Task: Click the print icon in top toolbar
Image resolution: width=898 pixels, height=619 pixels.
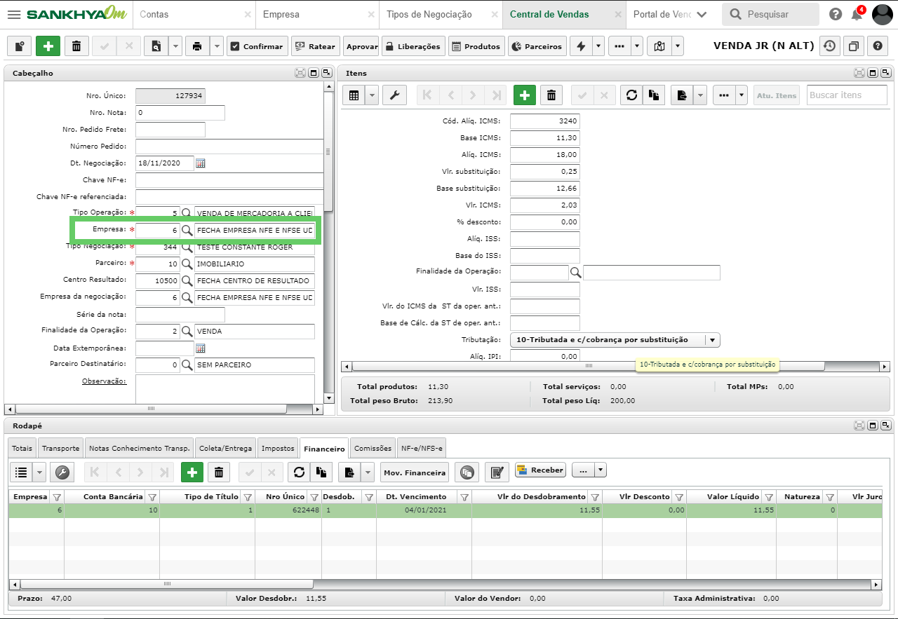Action: (x=197, y=46)
